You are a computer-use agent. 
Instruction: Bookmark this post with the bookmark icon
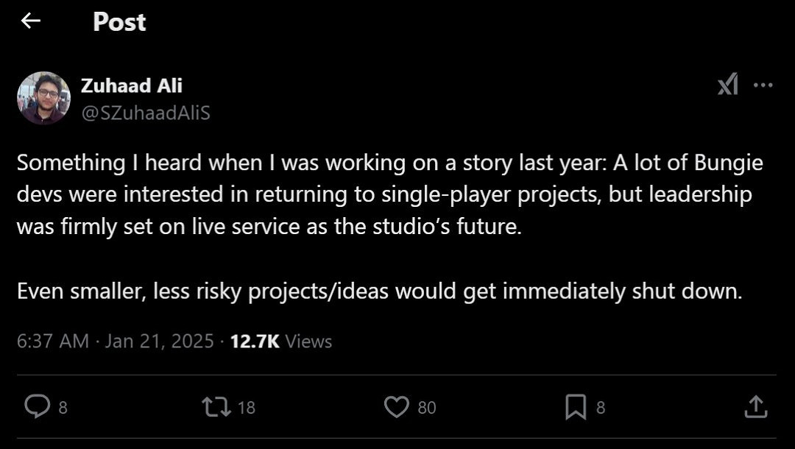click(x=575, y=406)
